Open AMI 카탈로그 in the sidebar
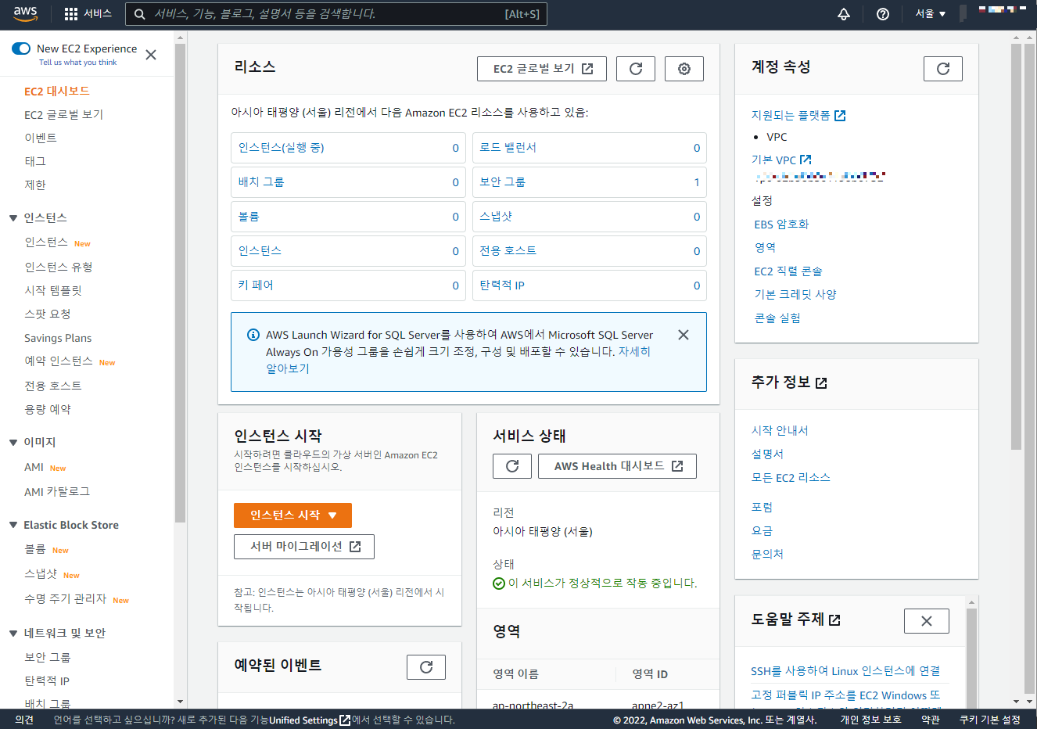The height and width of the screenshot is (729, 1037). pyautogui.click(x=57, y=492)
